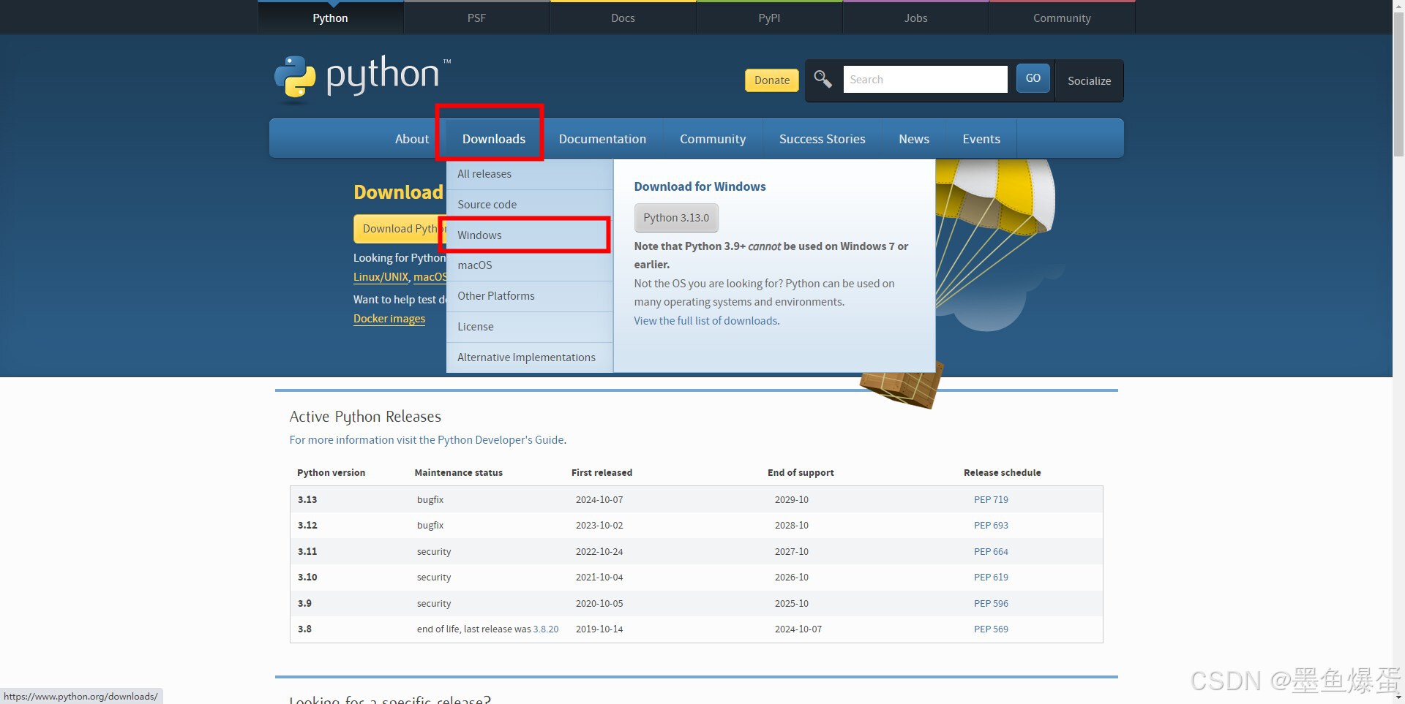Click the scrollbar up arrow
This screenshot has width=1405, height=704.
pos(1398,6)
